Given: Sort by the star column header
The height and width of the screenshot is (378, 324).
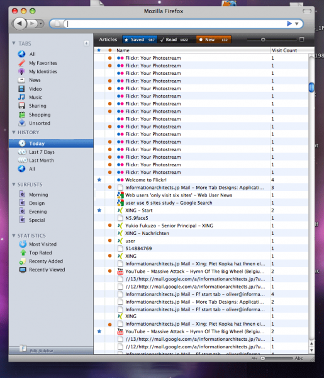Looking at the screenshot, I should (99, 50).
